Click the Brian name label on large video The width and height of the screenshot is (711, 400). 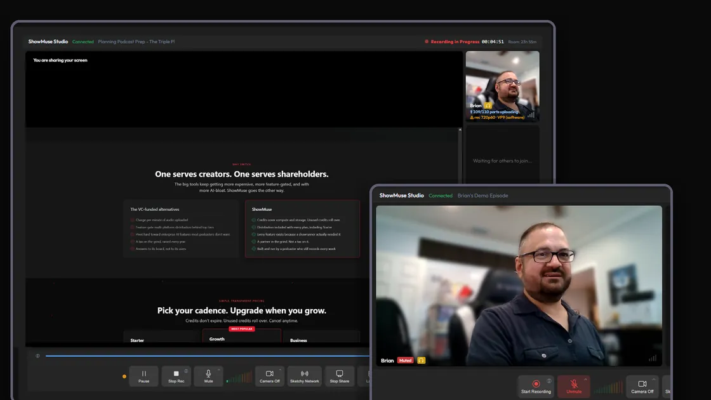pyautogui.click(x=387, y=361)
